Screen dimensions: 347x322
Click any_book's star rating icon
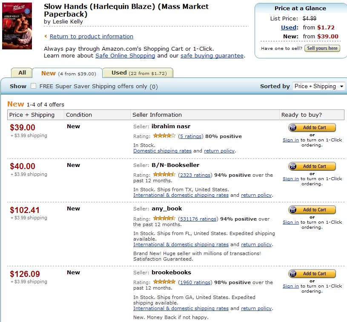[x=164, y=219]
